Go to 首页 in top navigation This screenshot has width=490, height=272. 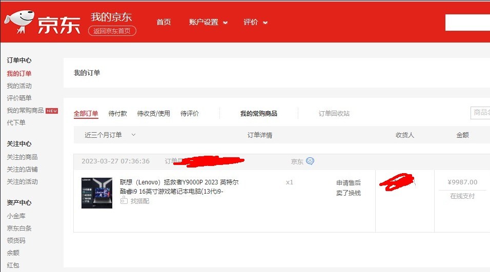point(164,22)
